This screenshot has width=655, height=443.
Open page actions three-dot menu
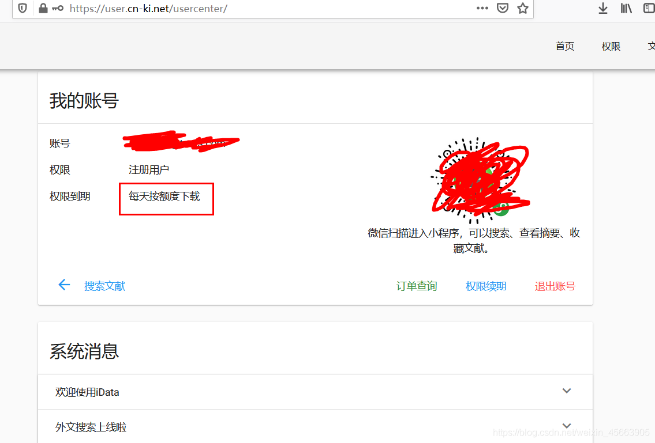(482, 8)
